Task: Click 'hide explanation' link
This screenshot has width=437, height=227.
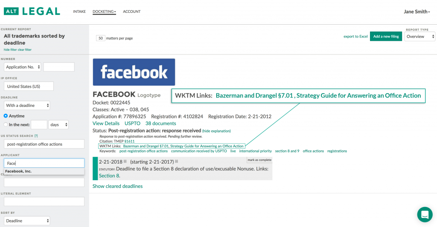Action: click(x=216, y=131)
